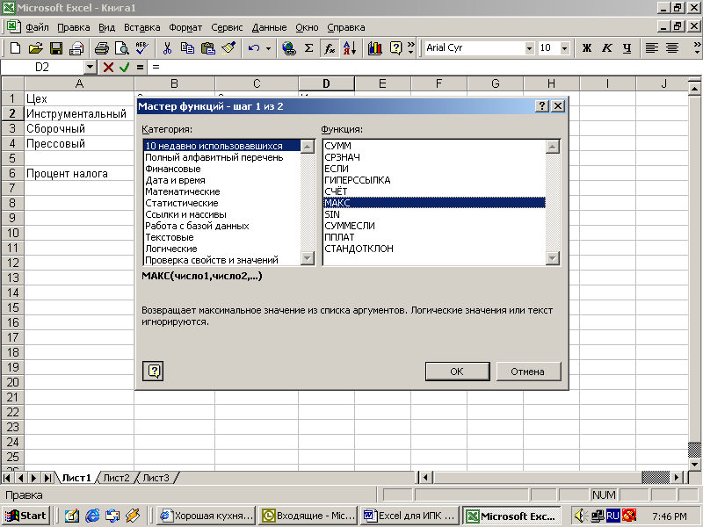The image size is (703, 527).
Task: Click the Align Left icon
Action: coord(651,48)
